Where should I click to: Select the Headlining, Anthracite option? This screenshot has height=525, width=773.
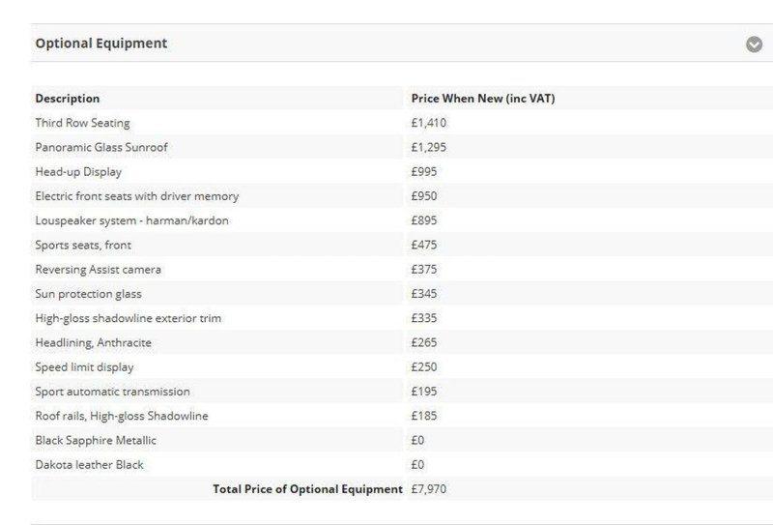(x=93, y=342)
